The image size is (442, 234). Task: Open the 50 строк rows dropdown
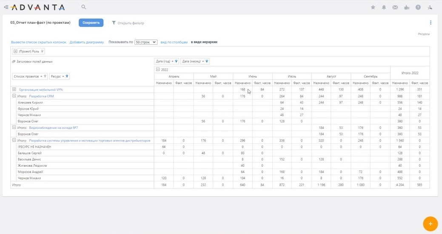pos(146,42)
